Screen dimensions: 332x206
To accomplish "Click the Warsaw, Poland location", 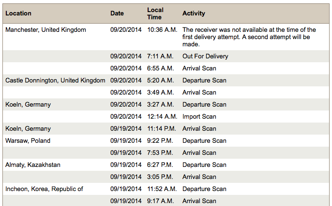I will pos(28,141).
